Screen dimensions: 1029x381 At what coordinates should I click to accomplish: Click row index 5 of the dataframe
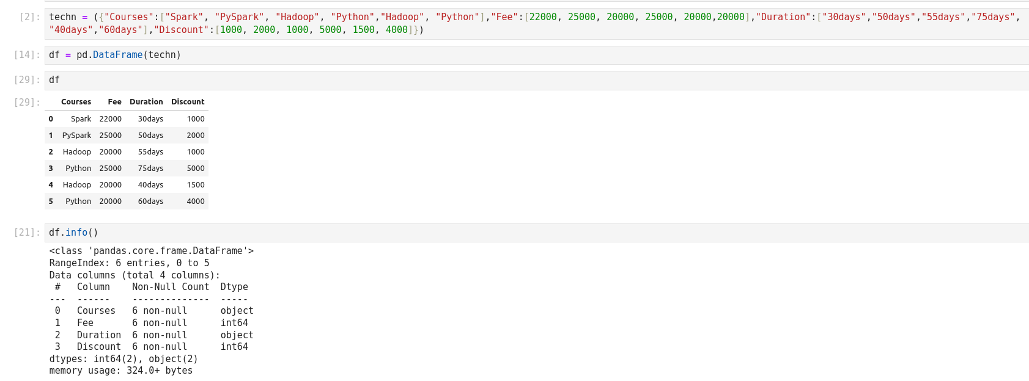coord(51,201)
